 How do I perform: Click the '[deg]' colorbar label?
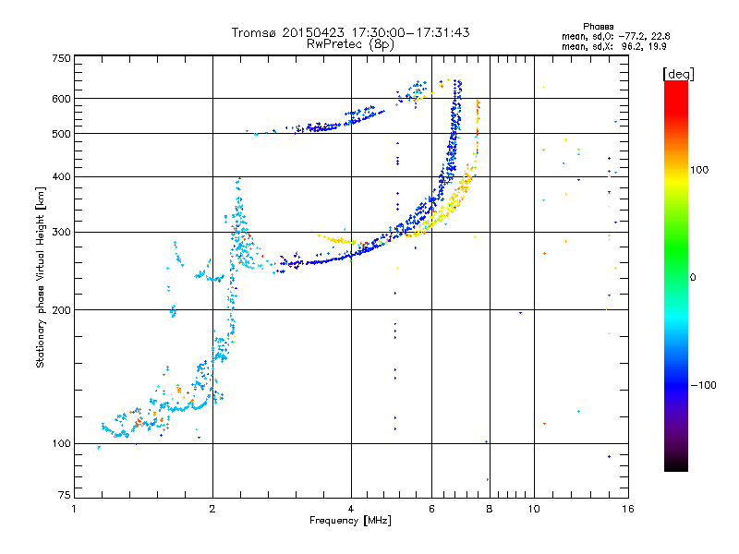[x=678, y=75]
